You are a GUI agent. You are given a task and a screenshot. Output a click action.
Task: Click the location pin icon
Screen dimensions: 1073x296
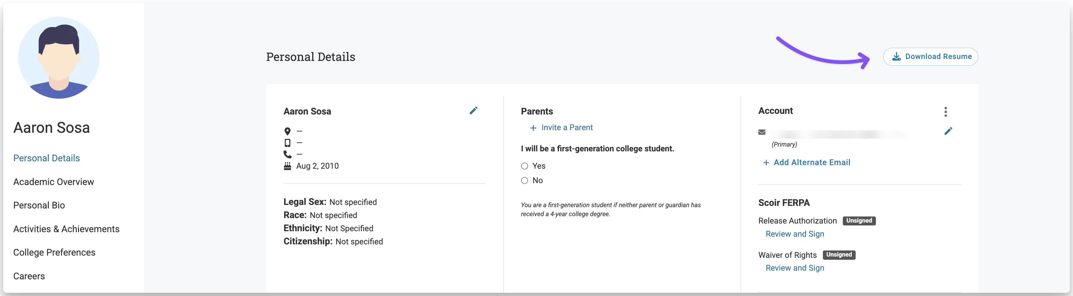coord(287,131)
